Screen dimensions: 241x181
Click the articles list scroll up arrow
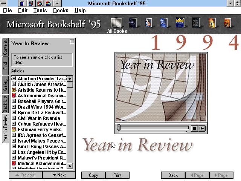coord(70,79)
